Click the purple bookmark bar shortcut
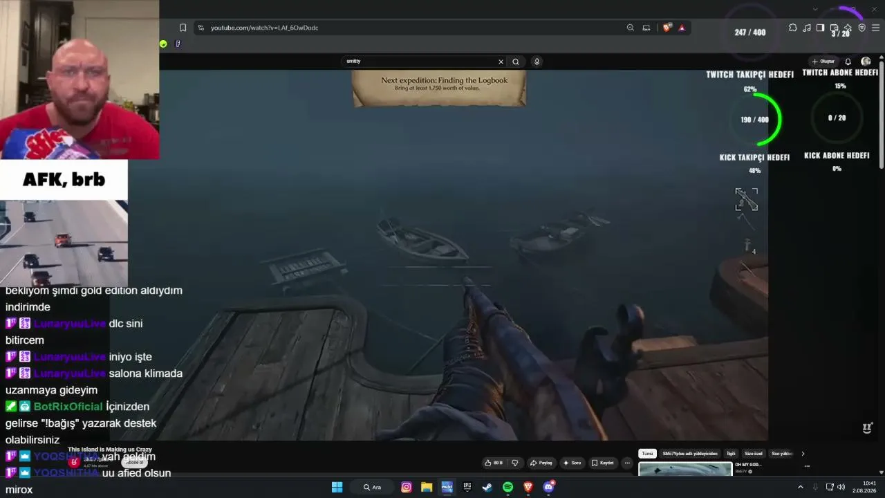885x498 pixels. tap(178, 44)
